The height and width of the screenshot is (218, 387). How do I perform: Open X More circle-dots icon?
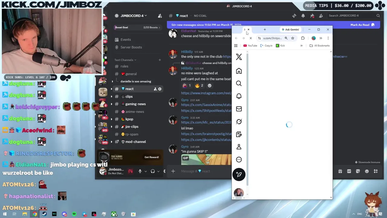click(239, 160)
